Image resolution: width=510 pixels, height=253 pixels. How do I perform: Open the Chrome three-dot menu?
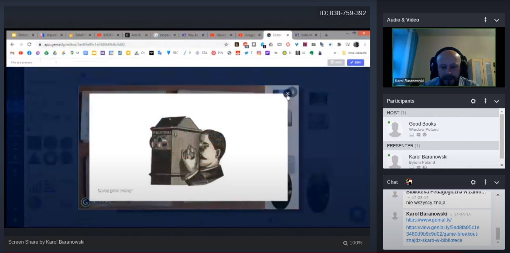pos(365,44)
